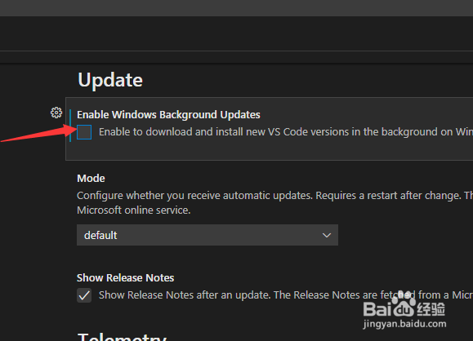
Task: Click empty space inside the focused setting box
Action: tap(271, 150)
